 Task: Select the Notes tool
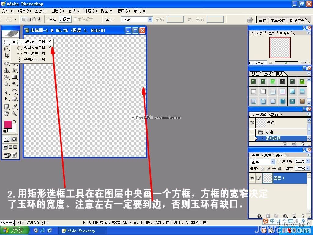tap(7, 107)
